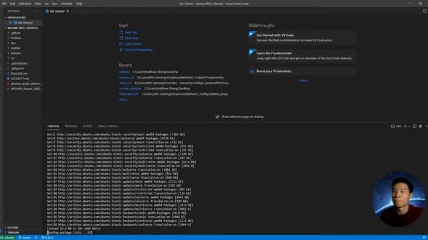Close Get Started in Open Editors list
This screenshot has height=240, width=428.
(x=11, y=23)
